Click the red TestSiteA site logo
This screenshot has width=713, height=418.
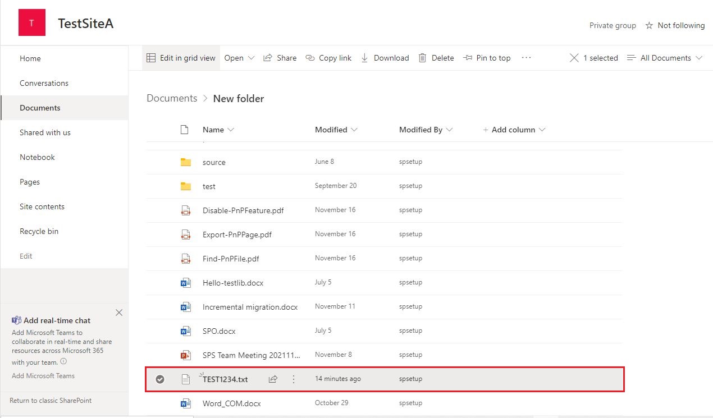[x=31, y=23]
